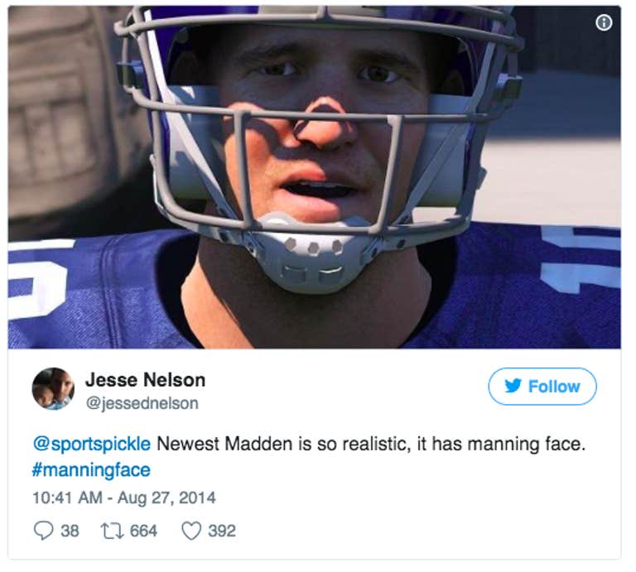Click the Twitter bird logo in Follow

coord(513,386)
